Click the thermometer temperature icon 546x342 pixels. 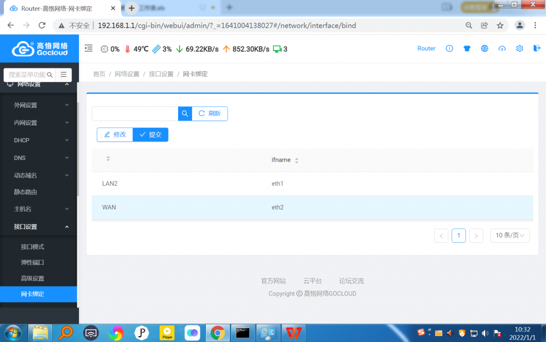[127, 49]
